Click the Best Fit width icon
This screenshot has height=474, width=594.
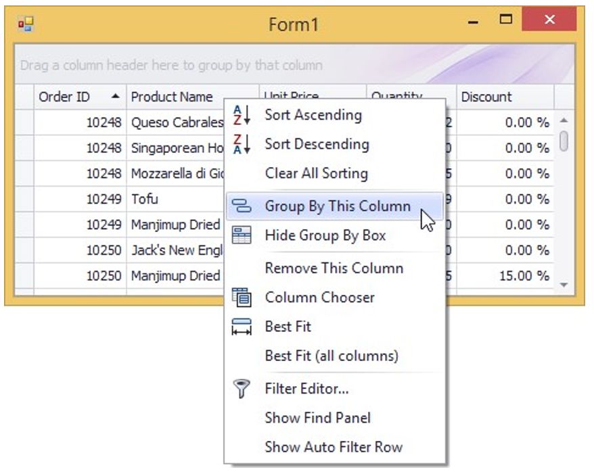pyautogui.click(x=242, y=327)
